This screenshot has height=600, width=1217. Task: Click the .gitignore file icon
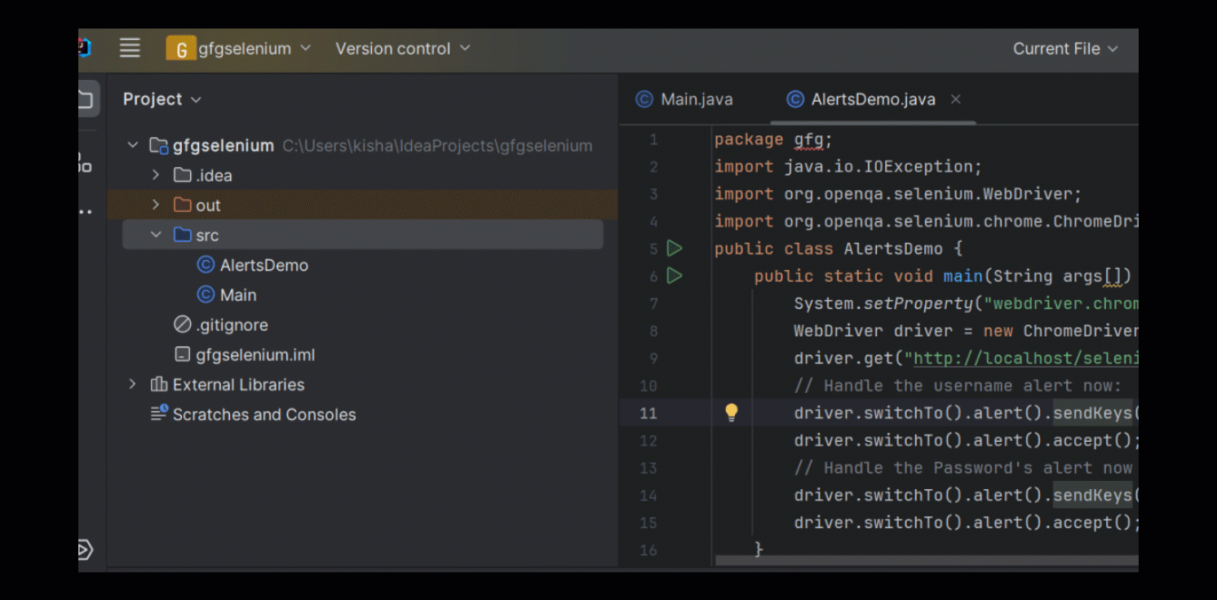[x=183, y=325]
